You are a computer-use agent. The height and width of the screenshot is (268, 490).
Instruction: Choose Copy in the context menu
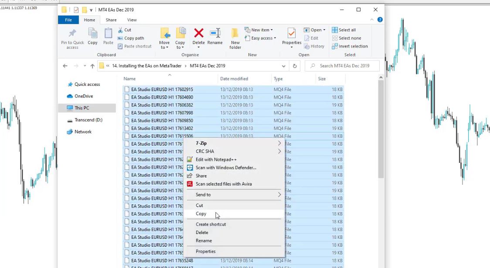point(201,214)
